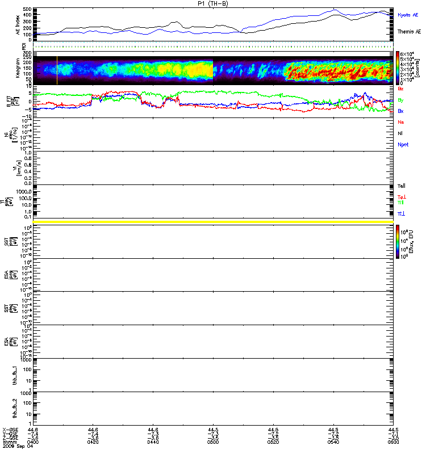The width and height of the screenshot is (426, 454).
Task: Select the red 'Bz' legend label
Action: tap(400, 89)
